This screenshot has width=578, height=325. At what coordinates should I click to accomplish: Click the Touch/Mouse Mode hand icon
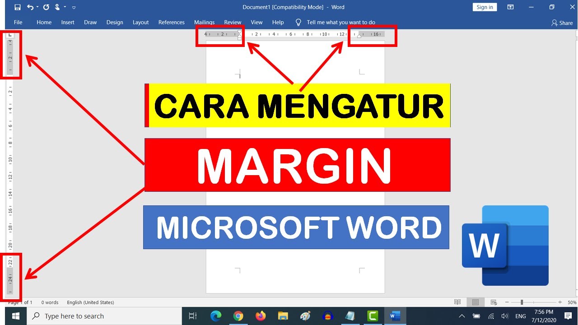point(57,7)
